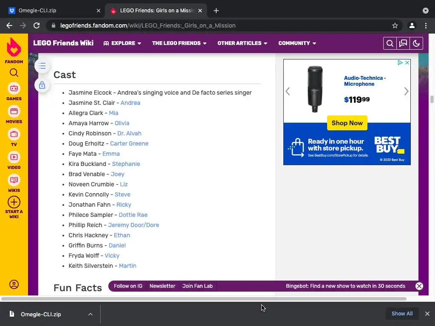Bookmark this page with star icon
The height and width of the screenshot is (326, 435).
click(x=395, y=25)
